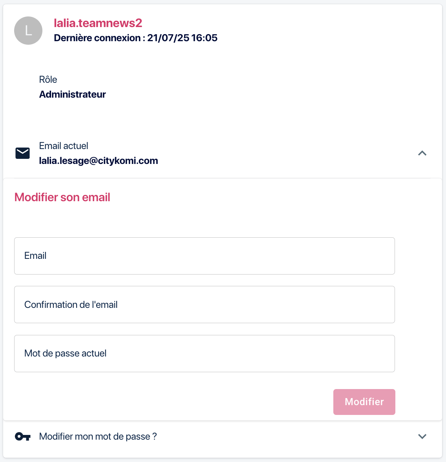Screen dimensions: 446x462
Task: Click the gray L avatar circle
Action: [28, 31]
